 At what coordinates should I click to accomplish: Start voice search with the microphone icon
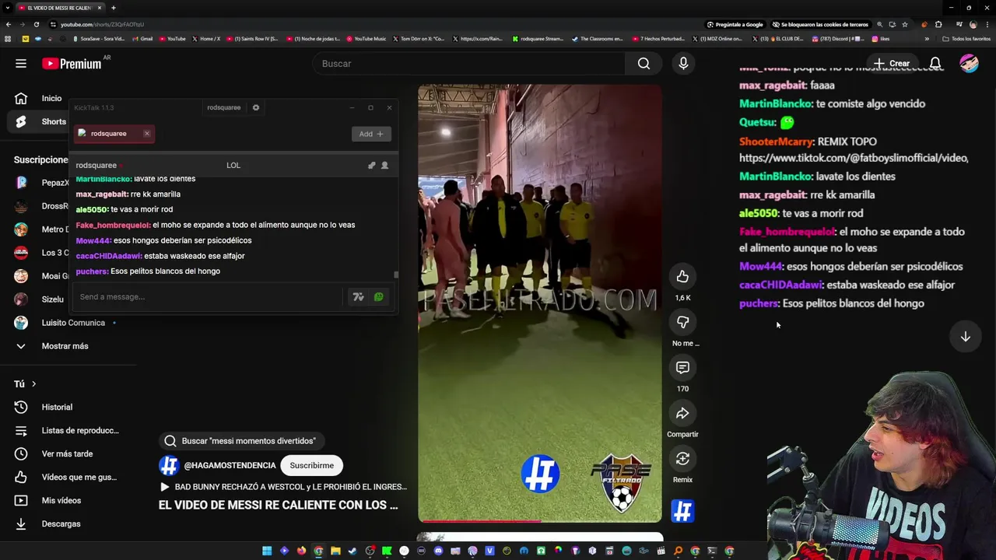[x=683, y=64]
